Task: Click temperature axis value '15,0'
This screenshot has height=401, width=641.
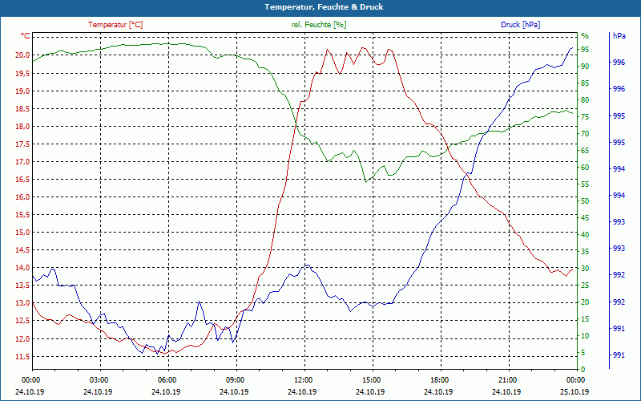Action: [x=22, y=233]
